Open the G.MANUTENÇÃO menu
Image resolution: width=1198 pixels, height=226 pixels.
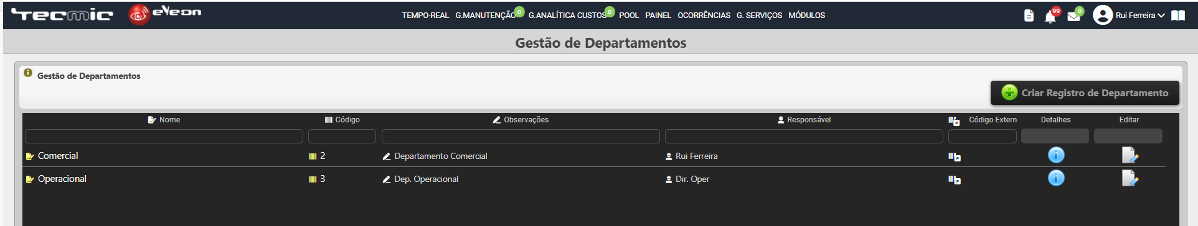[x=485, y=16]
